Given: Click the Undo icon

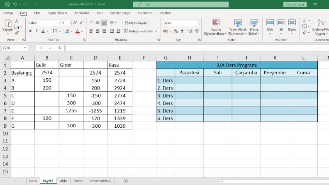Looking at the screenshot, I should pos(15,5).
